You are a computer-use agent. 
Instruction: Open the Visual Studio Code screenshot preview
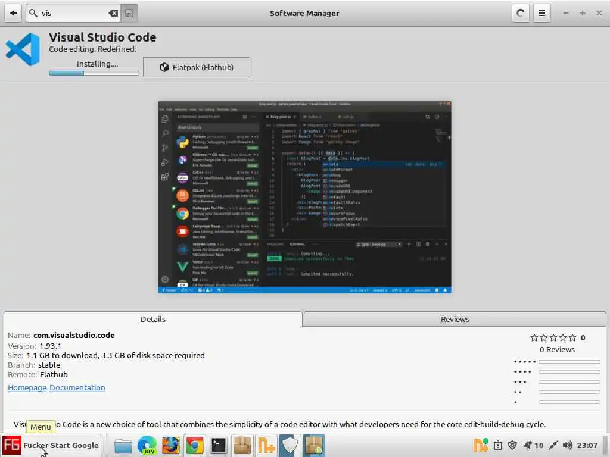304,197
